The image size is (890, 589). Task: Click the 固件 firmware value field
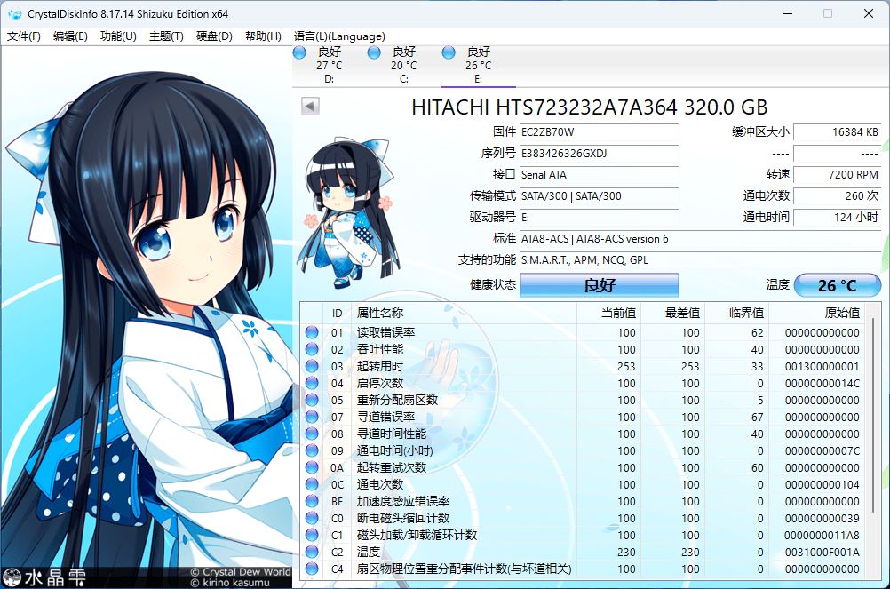(x=598, y=132)
